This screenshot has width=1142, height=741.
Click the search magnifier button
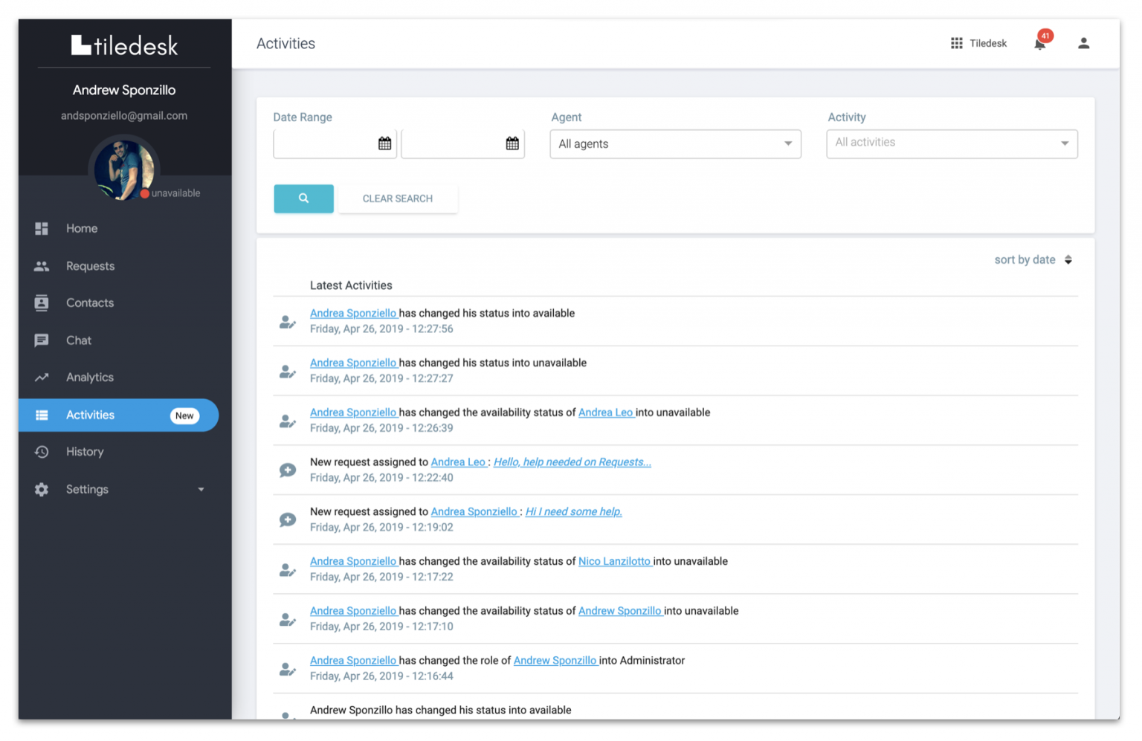click(x=303, y=198)
